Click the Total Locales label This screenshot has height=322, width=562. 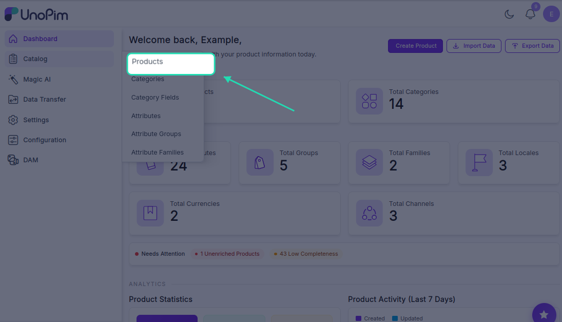point(518,153)
